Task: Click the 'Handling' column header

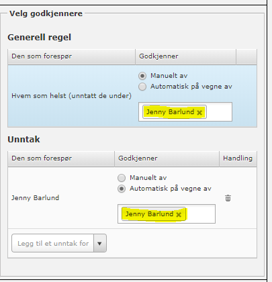Action: click(x=238, y=158)
